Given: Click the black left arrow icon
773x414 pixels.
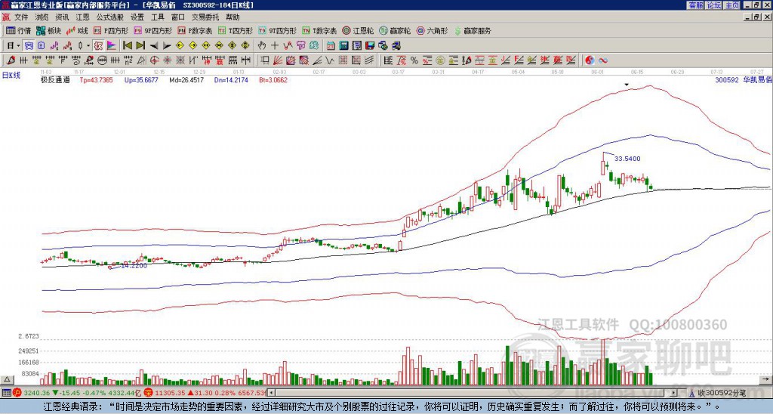Looking at the screenshot, I should (154, 46).
